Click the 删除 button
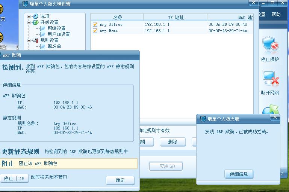Image resolution: width=289 pixels, height=192 pixels. coord(173,142)
